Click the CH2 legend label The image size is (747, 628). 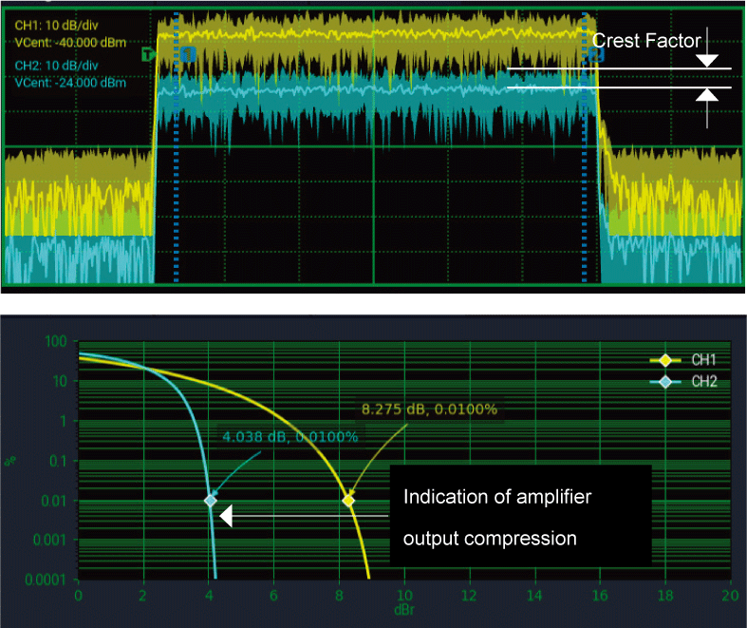tap(703, 381)
